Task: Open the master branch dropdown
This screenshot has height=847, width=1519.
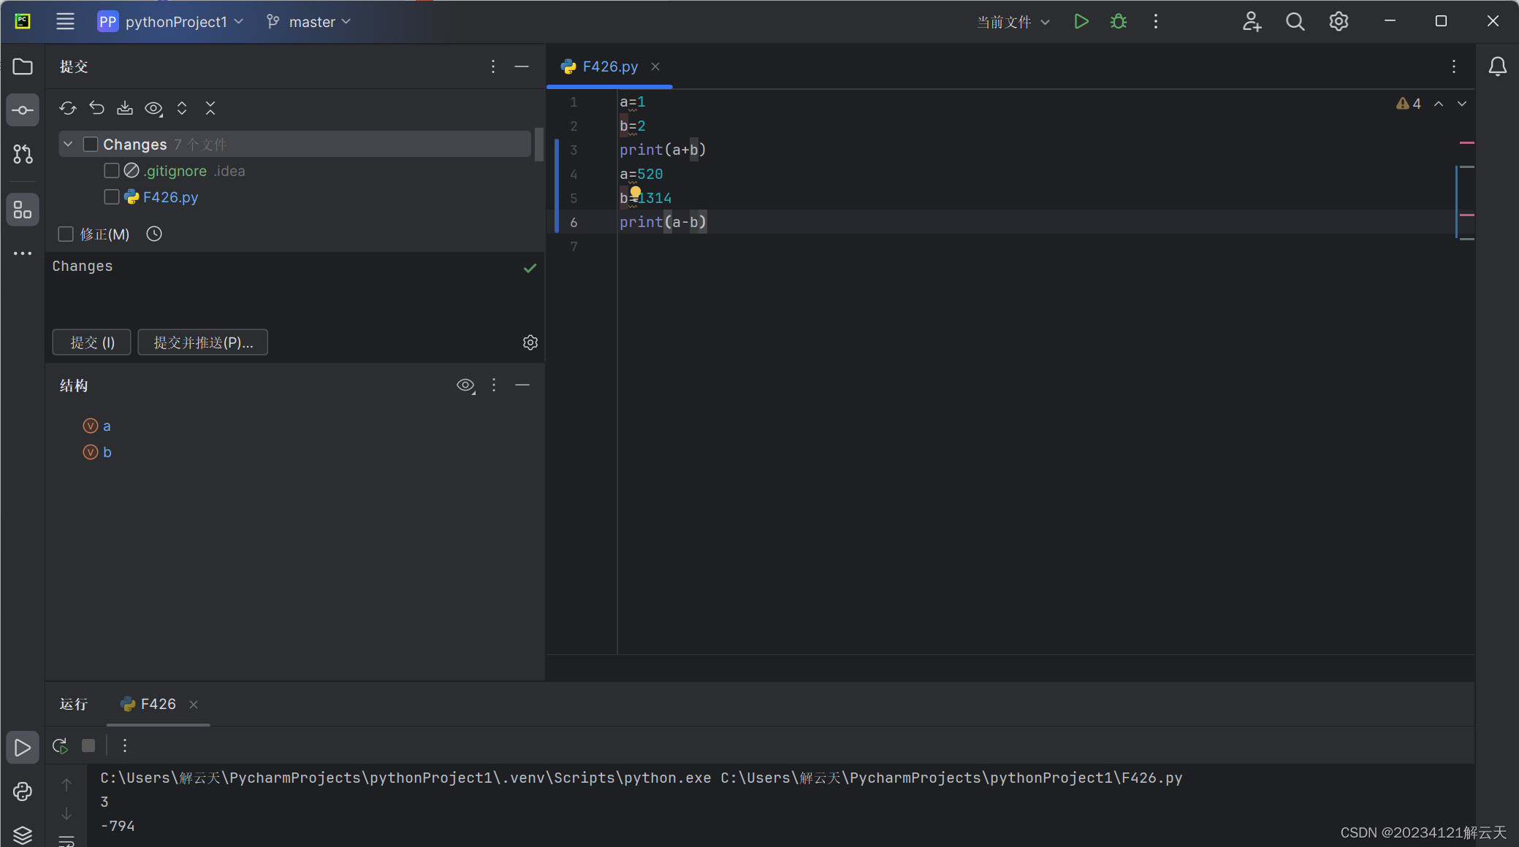Action: (x=309, y=22)
